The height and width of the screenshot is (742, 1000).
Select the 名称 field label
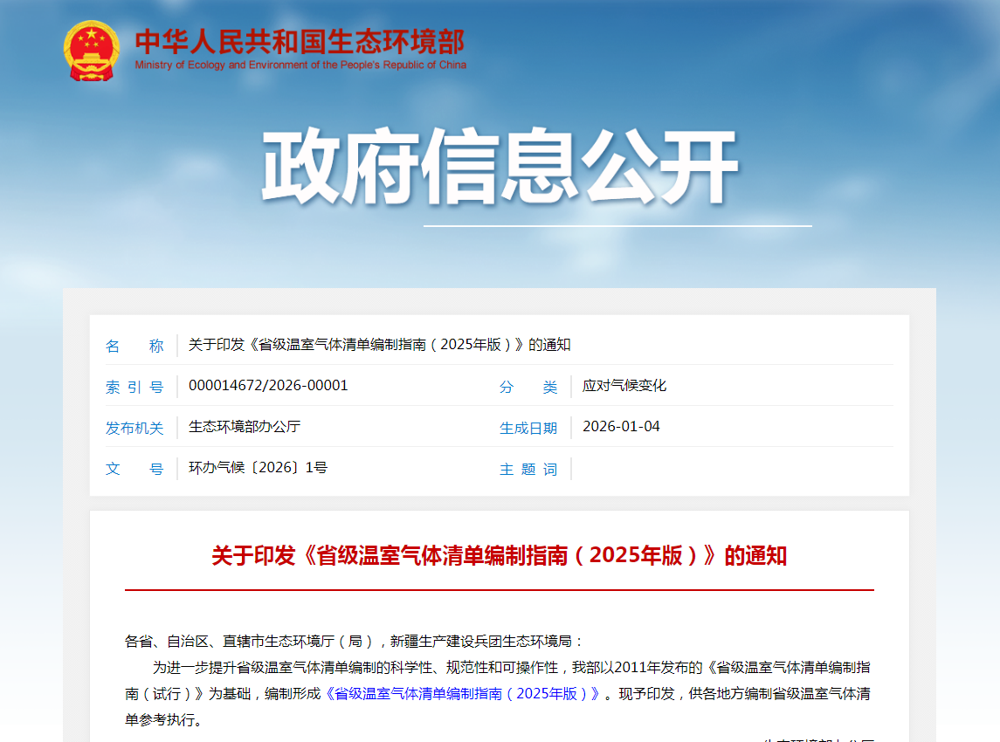click(134, 346)
